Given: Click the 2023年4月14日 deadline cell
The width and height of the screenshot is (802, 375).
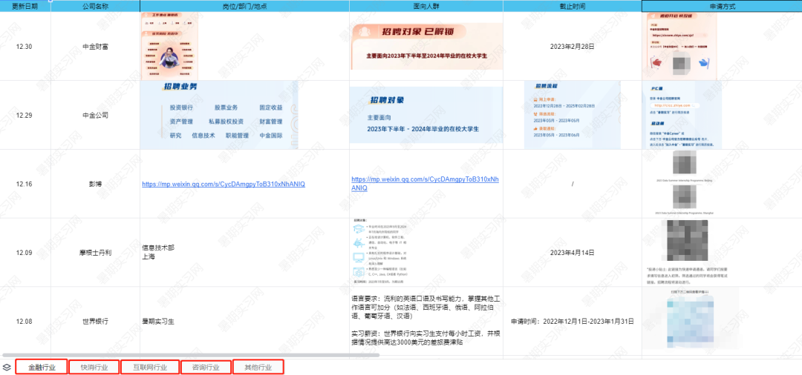Looking at the screenshot, I should pos(572,253).
